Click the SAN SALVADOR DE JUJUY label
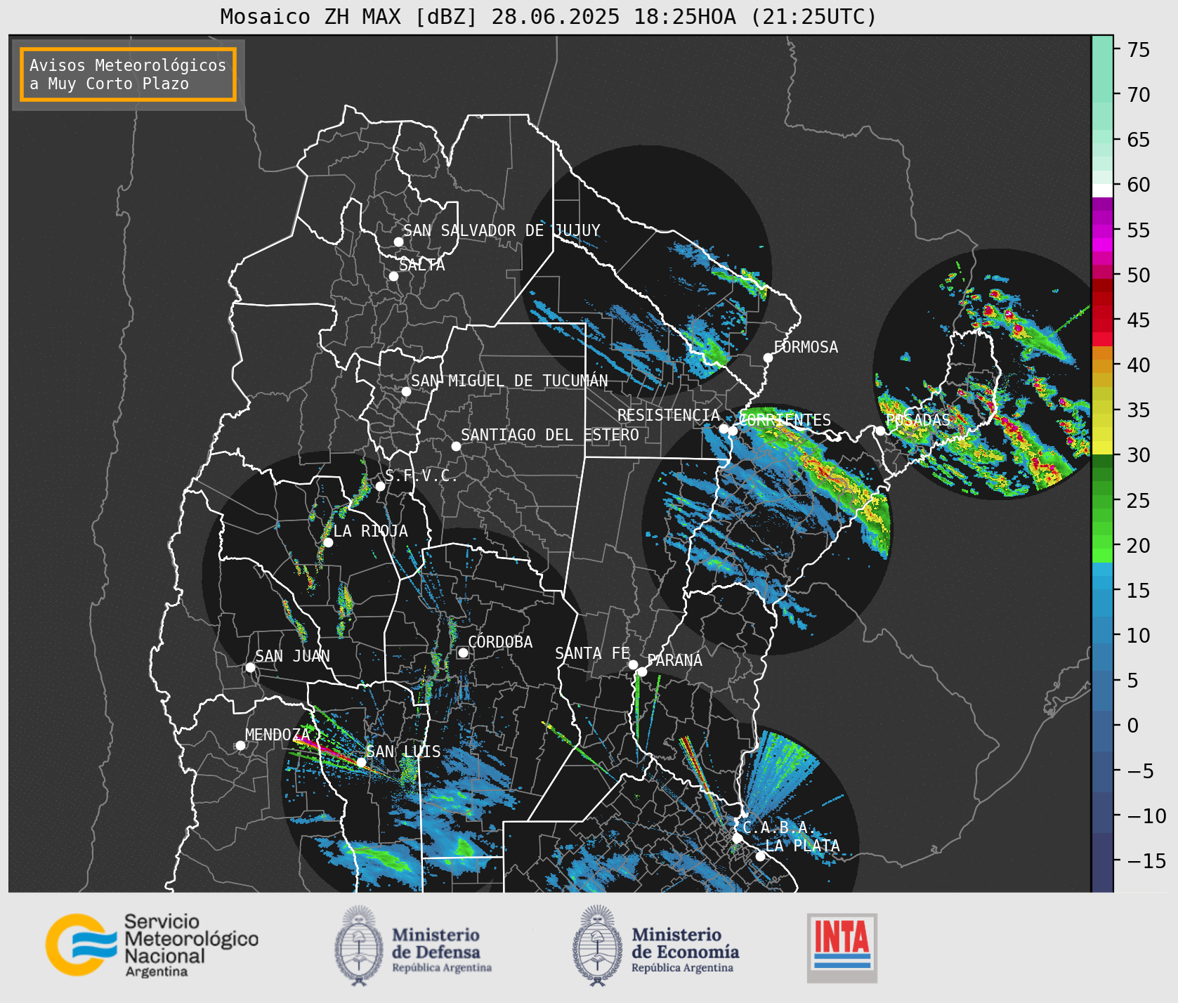Screen dimensions: 1178x1003 (x=502, y=230)
